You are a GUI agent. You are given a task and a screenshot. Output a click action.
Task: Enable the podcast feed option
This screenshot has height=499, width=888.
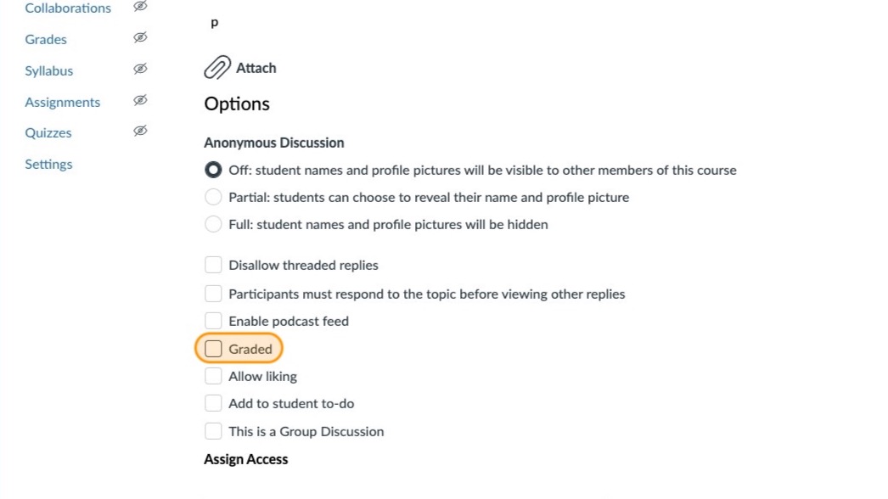point(213,321)
